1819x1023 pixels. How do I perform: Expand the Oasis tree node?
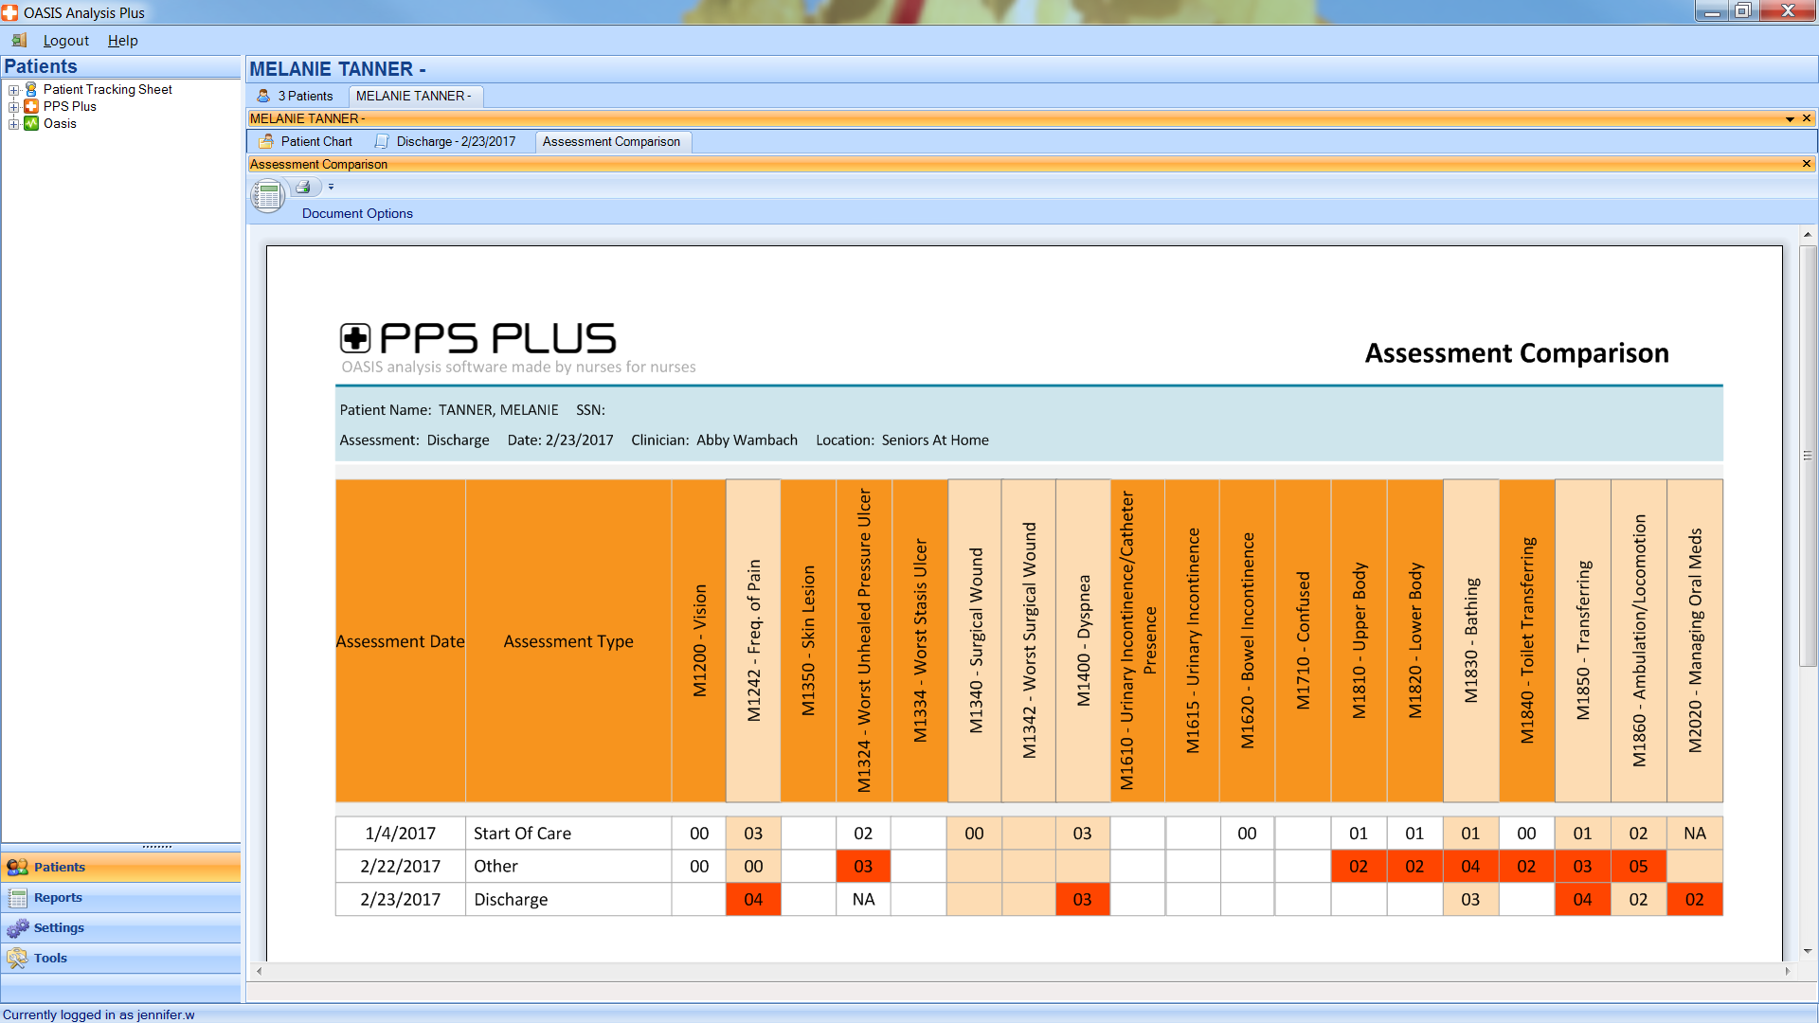tap(13, 124)
